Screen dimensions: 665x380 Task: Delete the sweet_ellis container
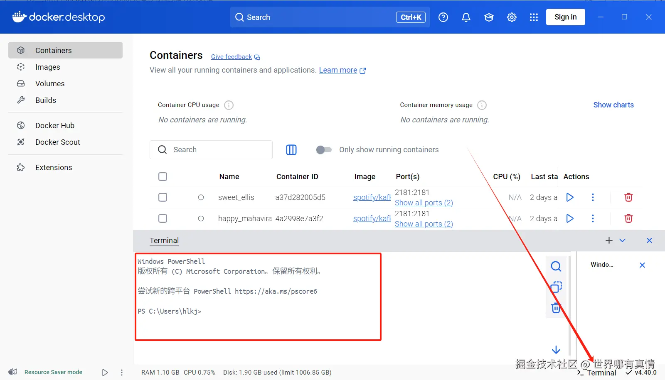[628, 197]
